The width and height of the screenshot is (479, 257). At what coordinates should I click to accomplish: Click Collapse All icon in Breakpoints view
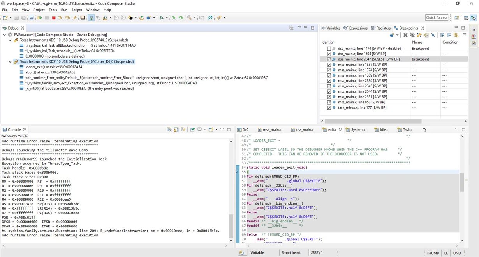point(449,35)
